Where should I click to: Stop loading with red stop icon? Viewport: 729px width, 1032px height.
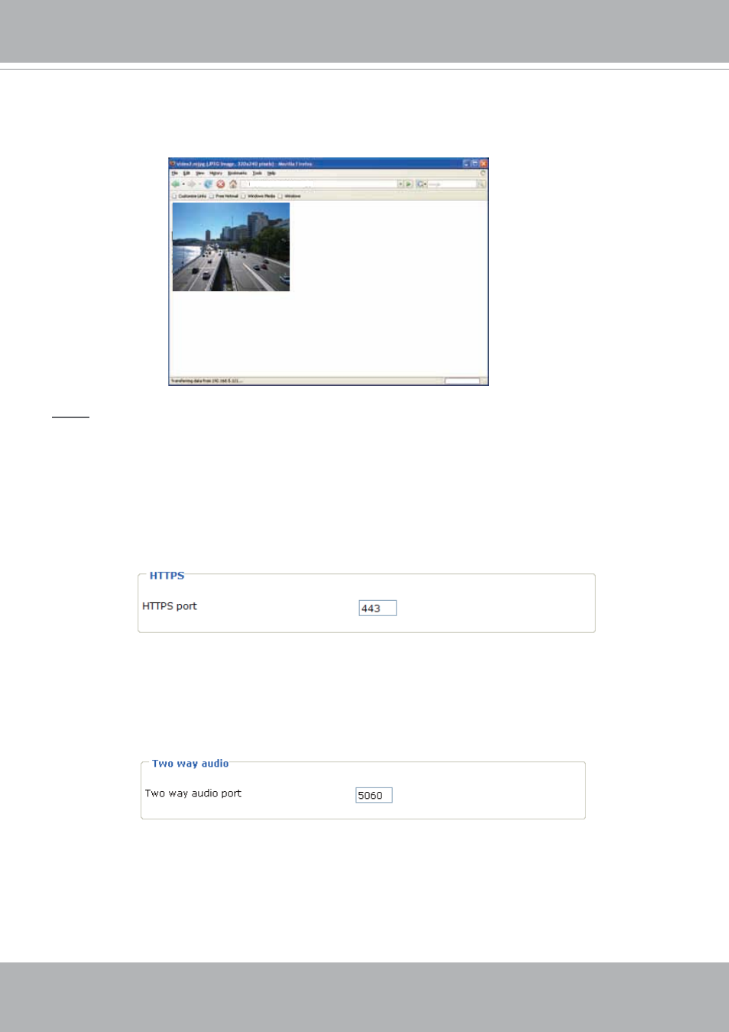[x=221, y=183]
